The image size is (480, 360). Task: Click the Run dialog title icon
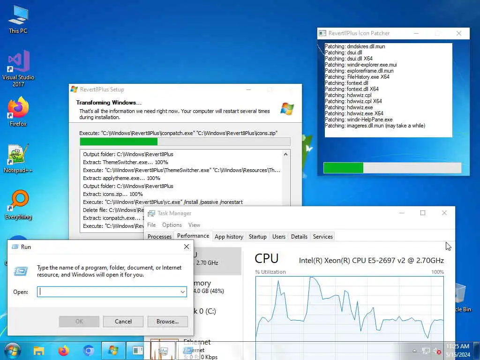tap(15, 247)
